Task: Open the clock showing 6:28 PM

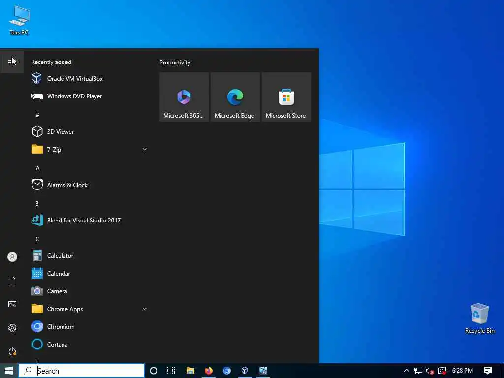Action: 463,371
